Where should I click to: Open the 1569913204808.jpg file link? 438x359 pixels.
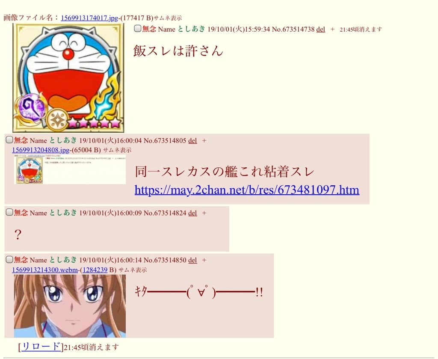(x=41, y=150)
